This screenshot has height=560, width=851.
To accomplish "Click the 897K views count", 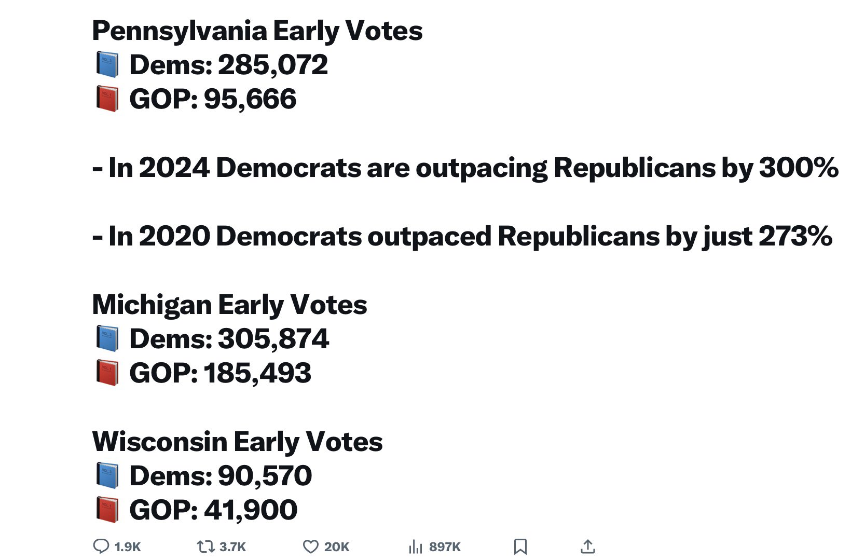I will click(x=445, y=547).
